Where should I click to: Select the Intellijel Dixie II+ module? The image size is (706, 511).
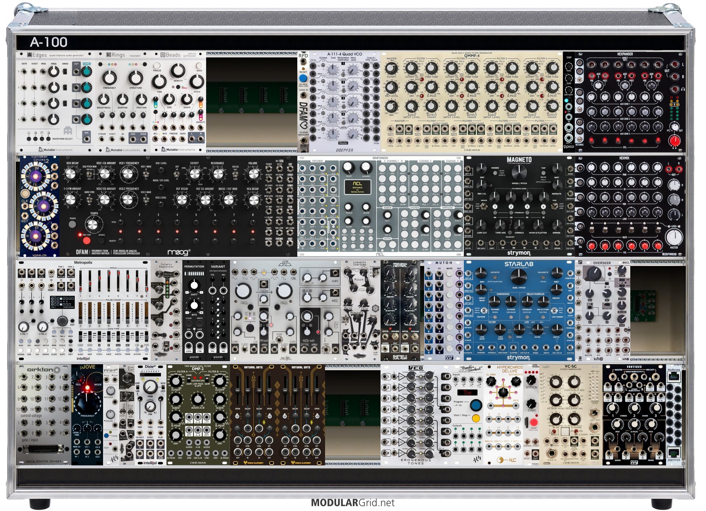click(x=151, y=415)
